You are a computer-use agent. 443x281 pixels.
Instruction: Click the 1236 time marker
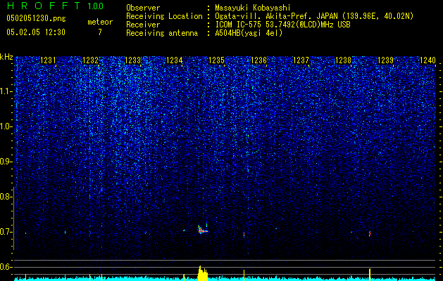258,60
